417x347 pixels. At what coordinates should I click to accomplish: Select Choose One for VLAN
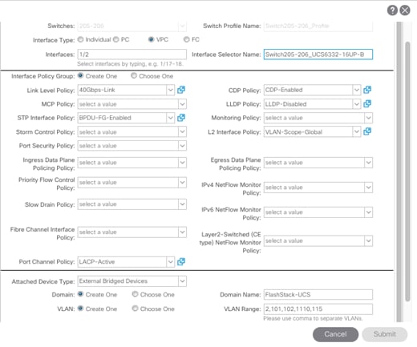tap(135, 309)
